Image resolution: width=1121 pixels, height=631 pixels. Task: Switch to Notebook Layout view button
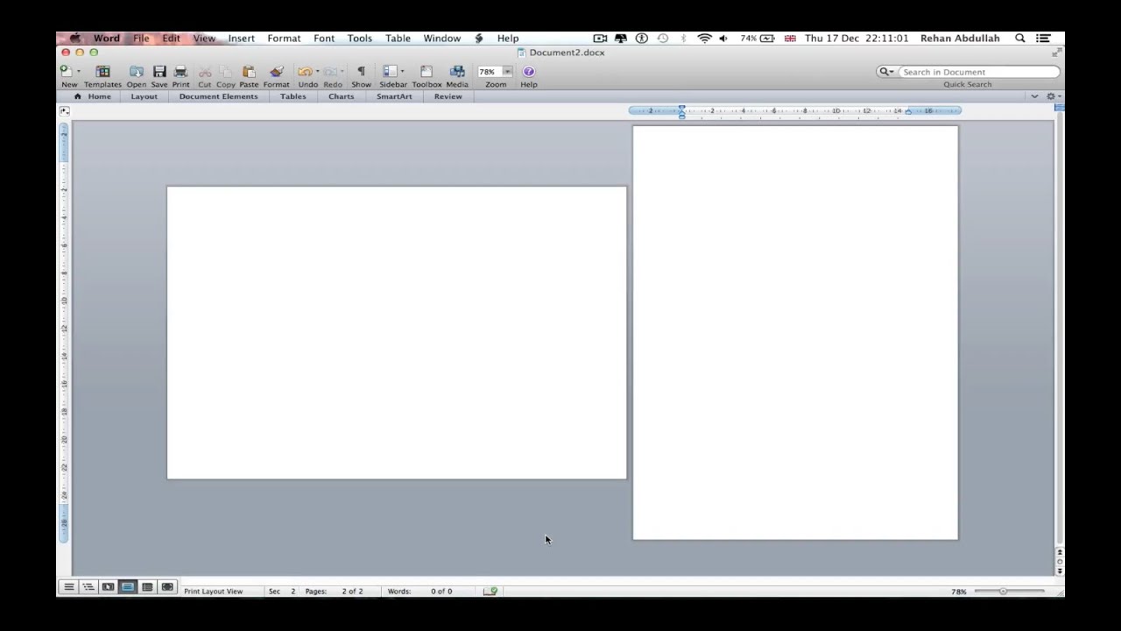[147, 587]
